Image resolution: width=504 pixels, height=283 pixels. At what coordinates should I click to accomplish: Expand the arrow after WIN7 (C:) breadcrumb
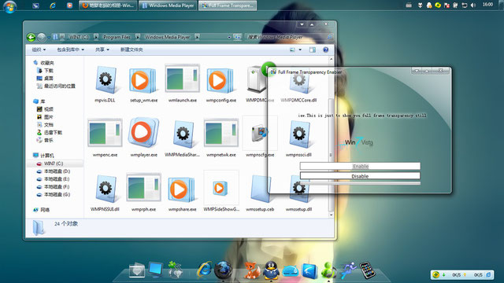[96, 37]
